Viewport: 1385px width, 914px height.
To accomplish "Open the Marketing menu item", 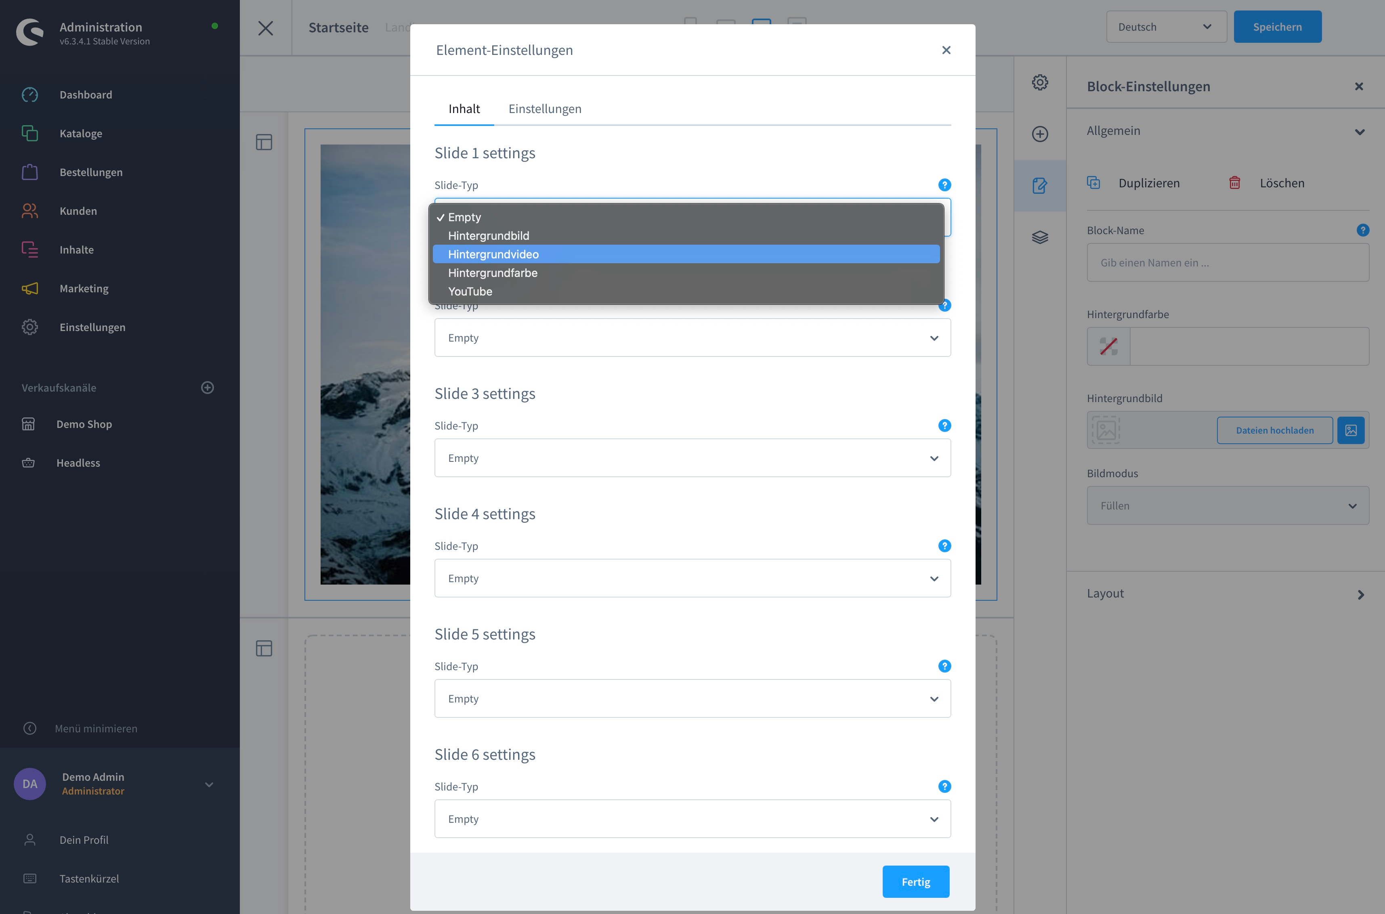I will point(84,289).
